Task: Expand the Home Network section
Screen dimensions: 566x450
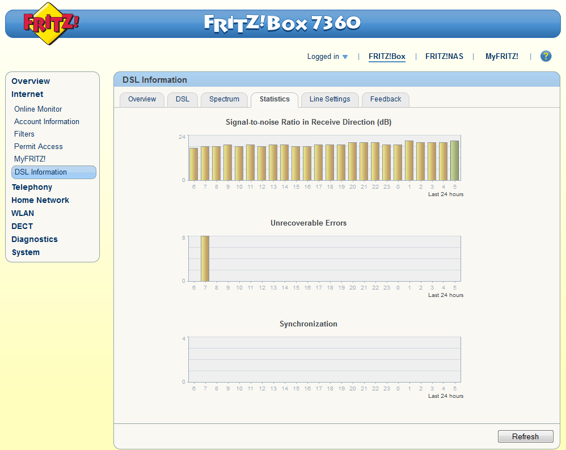Action: point(40,200)
